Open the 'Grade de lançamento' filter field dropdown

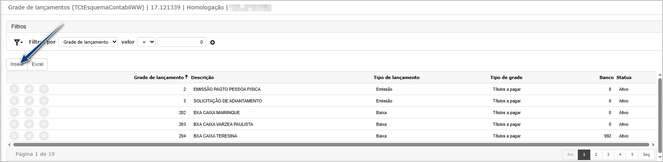point(88,42)
